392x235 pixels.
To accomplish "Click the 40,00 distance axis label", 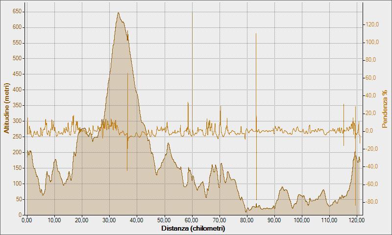I will pyautogui.click(x=137, y=220).
